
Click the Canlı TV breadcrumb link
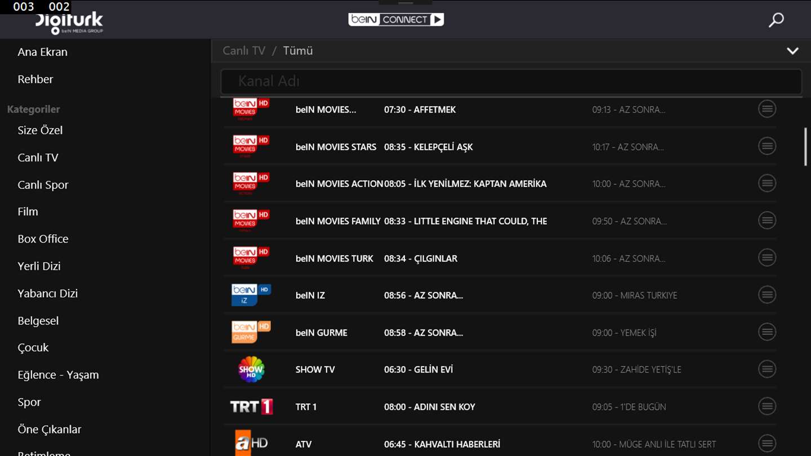click(x=244, y=51)
